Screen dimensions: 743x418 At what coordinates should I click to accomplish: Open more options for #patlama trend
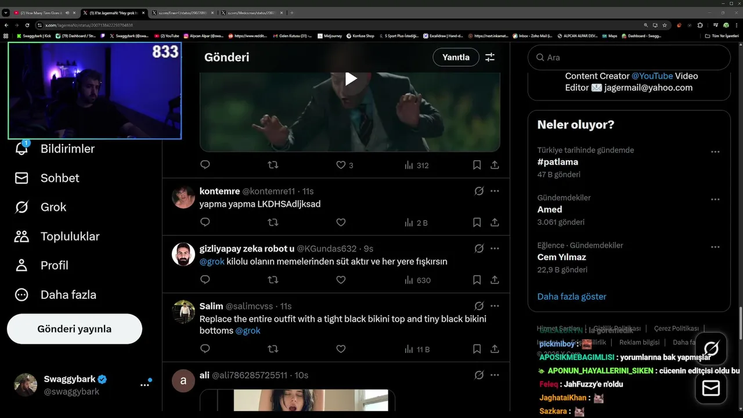click(715, 152)
